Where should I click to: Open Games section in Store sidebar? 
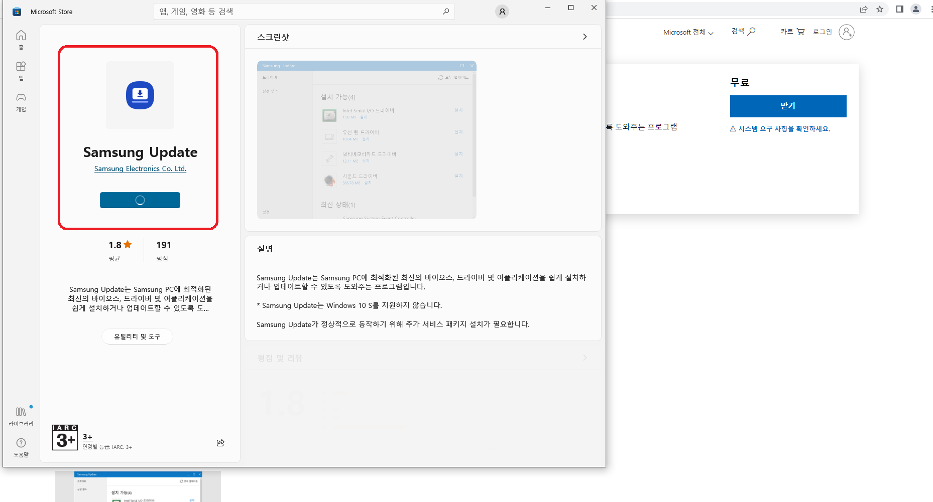click(x=21, y=102)
